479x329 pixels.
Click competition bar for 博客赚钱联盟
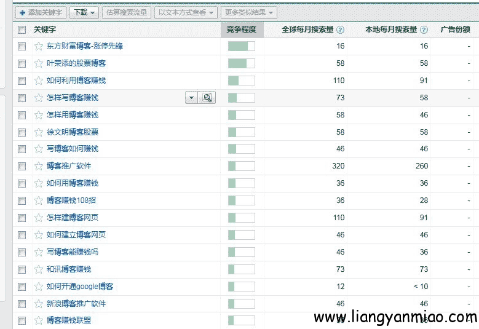coord(241,320)
